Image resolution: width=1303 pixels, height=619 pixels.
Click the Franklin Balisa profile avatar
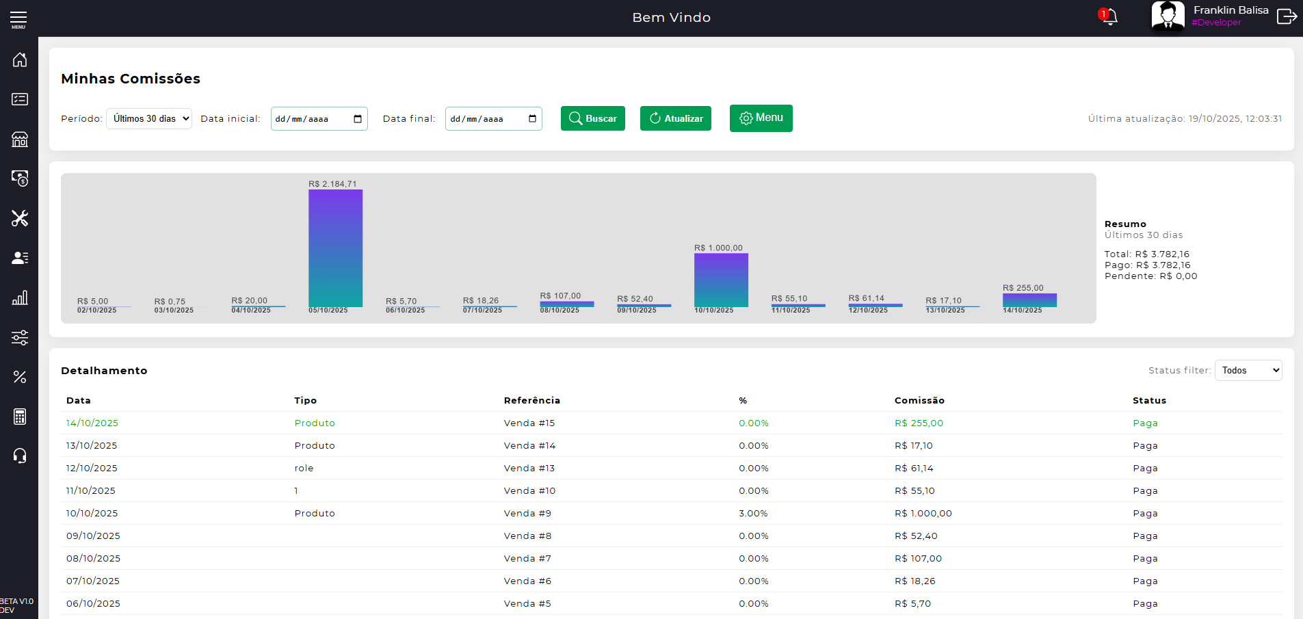[1168, 16]
